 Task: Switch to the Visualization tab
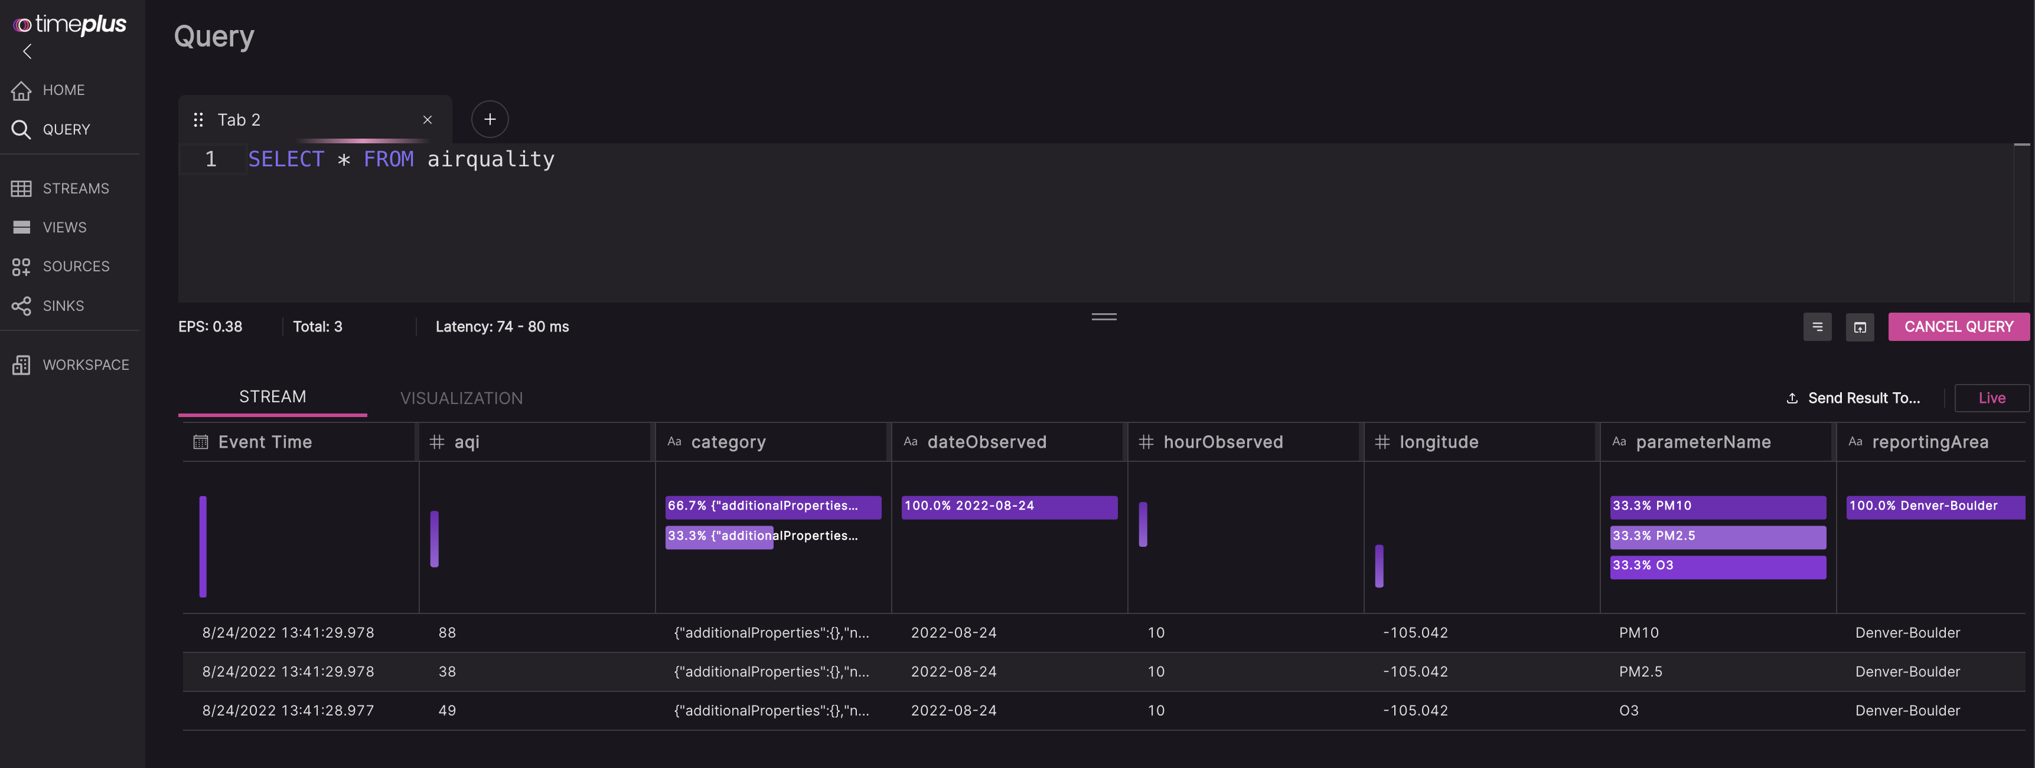click(x=461, y=398)
